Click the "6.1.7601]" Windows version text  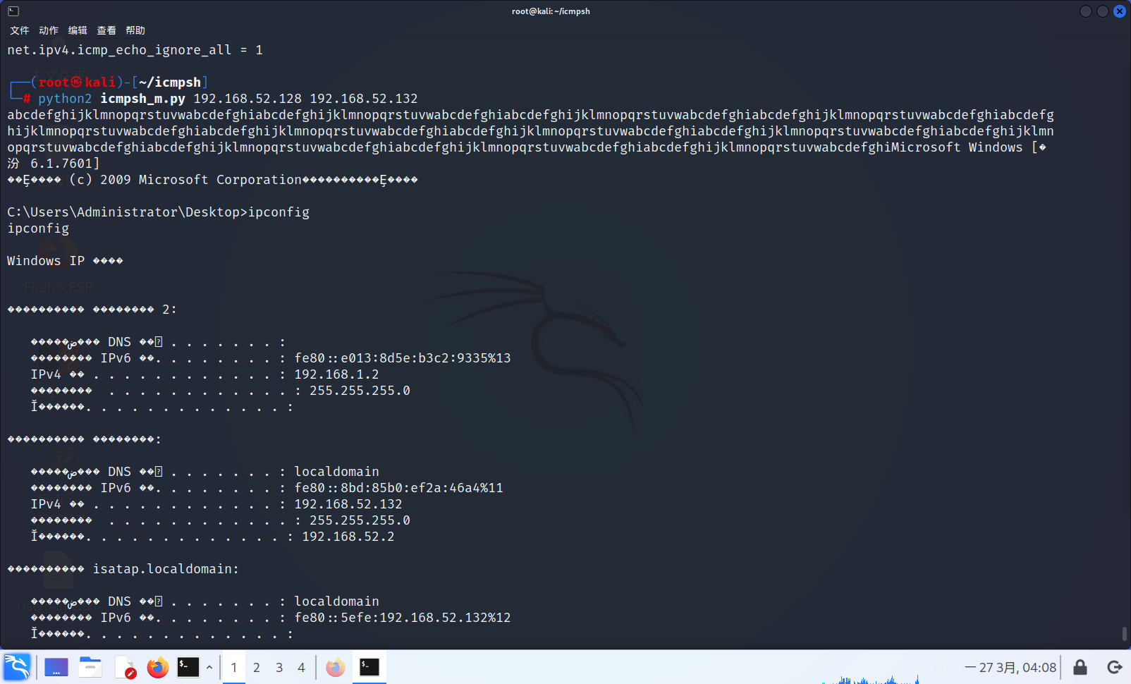click(x=65, y=164)
